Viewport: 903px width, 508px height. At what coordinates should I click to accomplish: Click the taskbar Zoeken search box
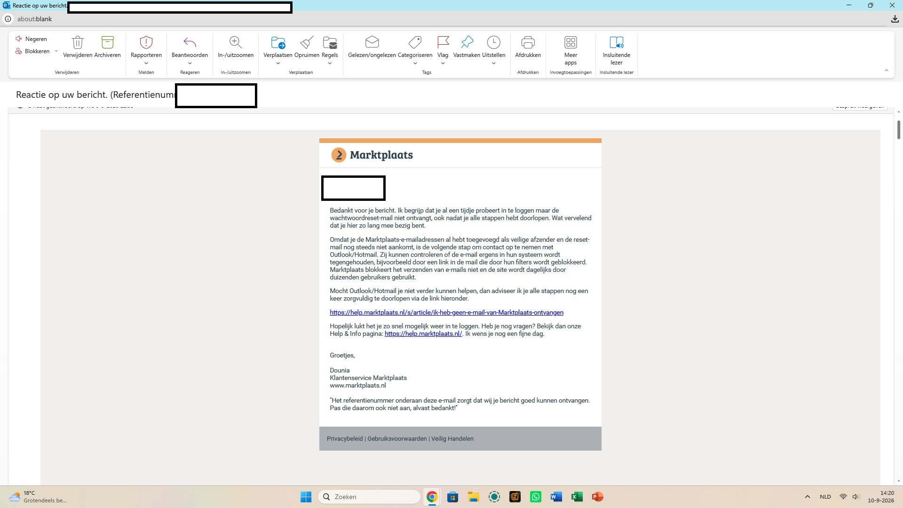pyautogui.click(x=369, y=497)
